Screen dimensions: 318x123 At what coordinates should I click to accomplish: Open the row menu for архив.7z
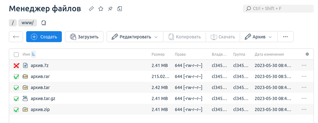304,65
